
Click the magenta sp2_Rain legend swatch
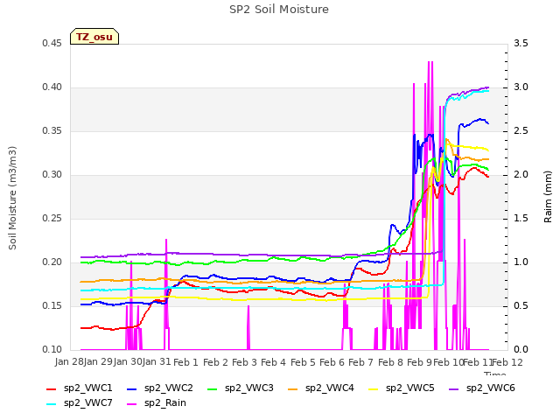132,404
